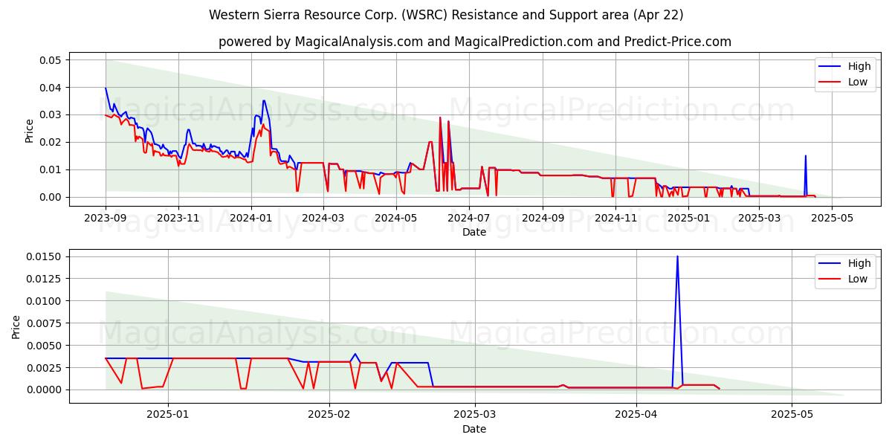Click the 2024-03 date tick label
892x446 pixels.
click(x=322, y=218)
